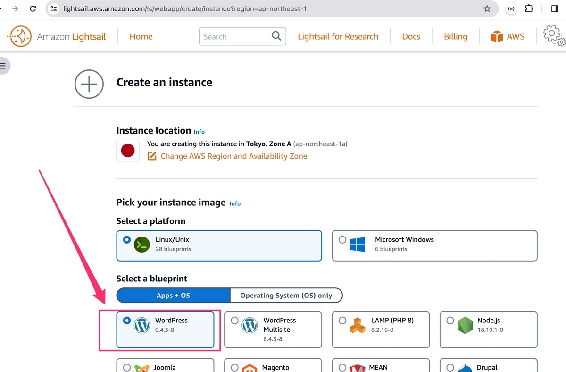Click the "Tokyo, Zone A" text

click(269, 144)
